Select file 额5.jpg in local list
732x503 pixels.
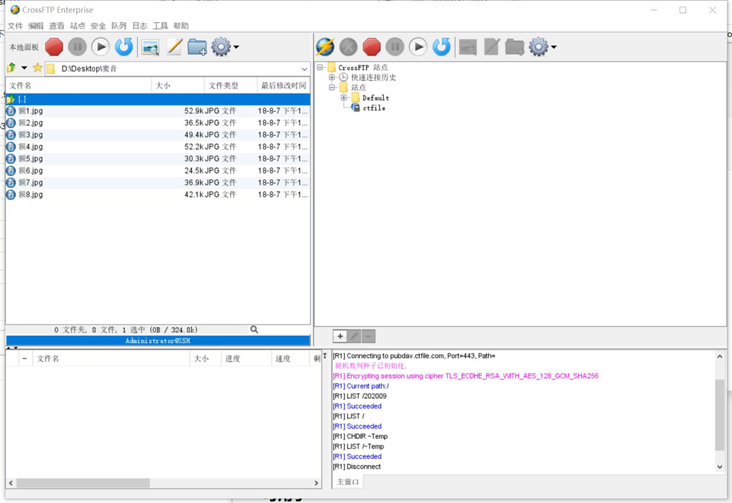point(158,159)
